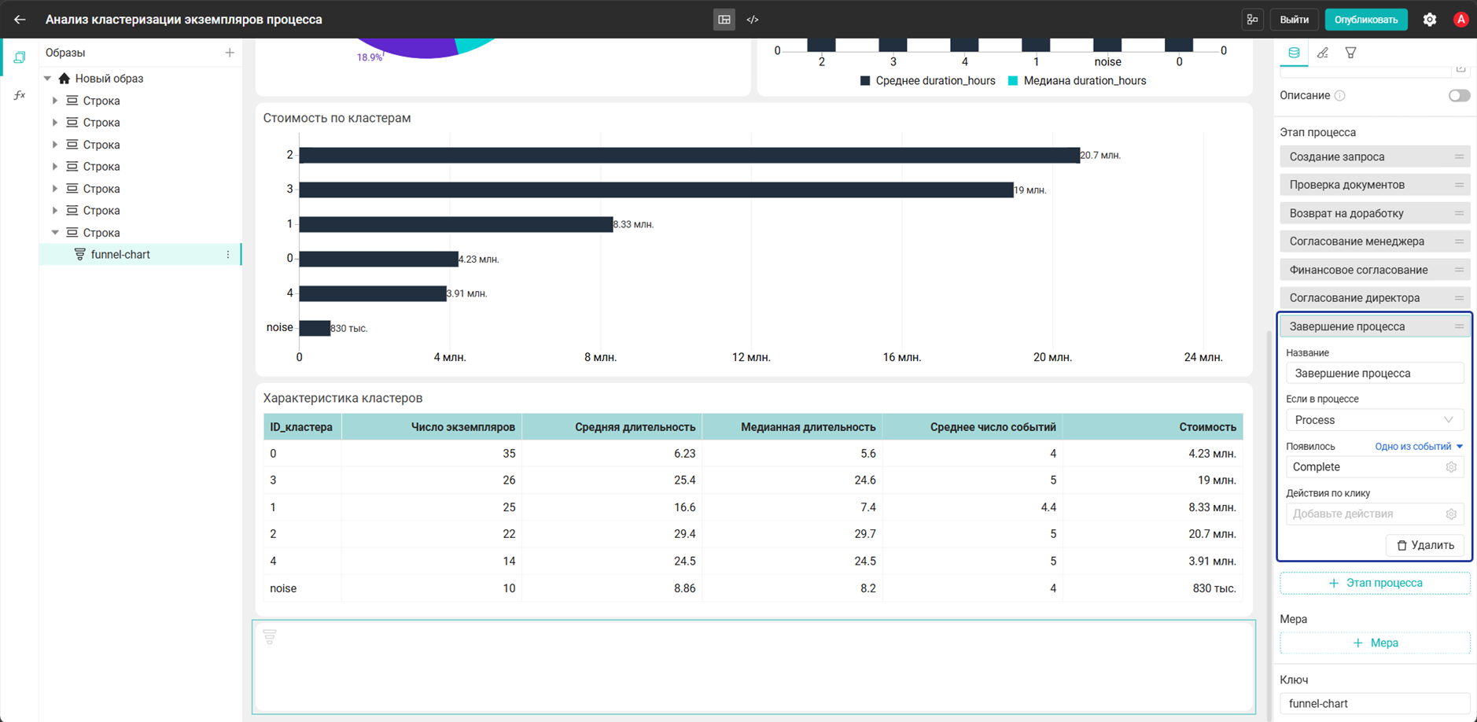The width and height of the screenshot is (1477, 722).
Task: Click the Удалить button
Action: pyautogui.click(x=1425, y=545)
